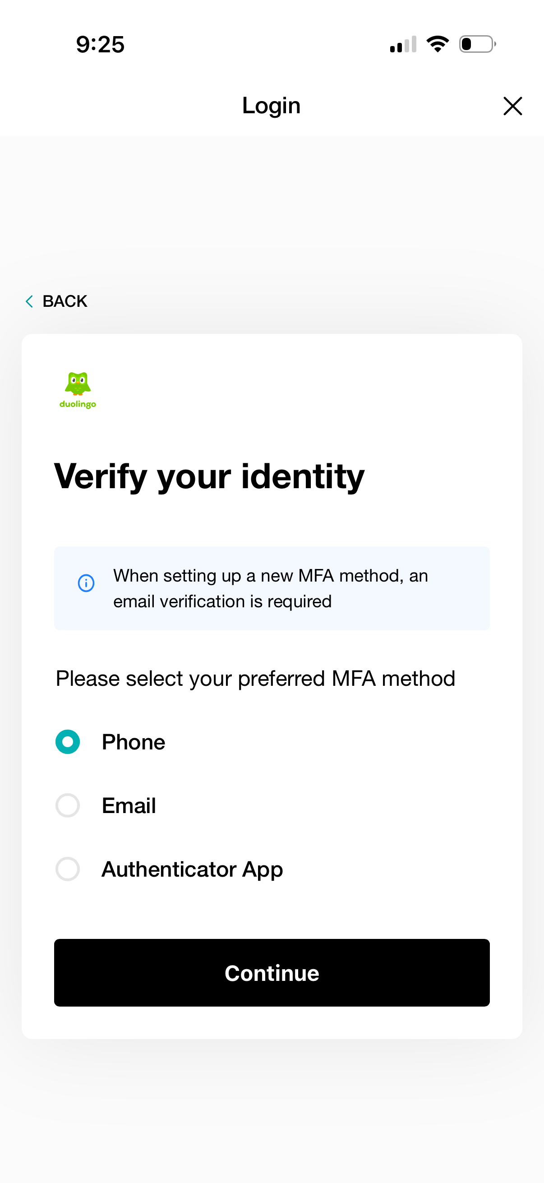Image resolution: width=544 pixels, height=1183 pixels.
Task: Tap the Email option label
Action: [x=129, y=805]
